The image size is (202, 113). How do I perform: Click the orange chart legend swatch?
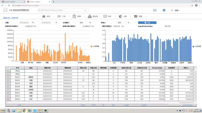pyautogui.click(x=92, y=46)
